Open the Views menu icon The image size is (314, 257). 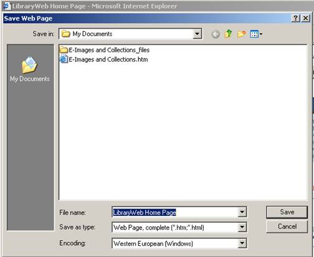coord(256,34)
